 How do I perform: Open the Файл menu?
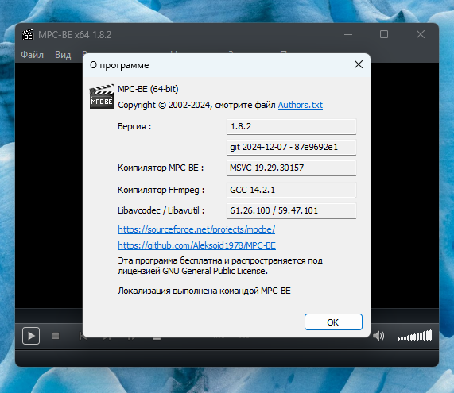32,55
